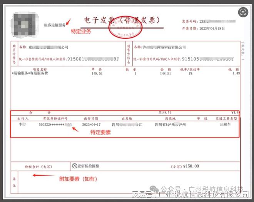
Task: Click the 合计 row label
Action: point(40,113)
